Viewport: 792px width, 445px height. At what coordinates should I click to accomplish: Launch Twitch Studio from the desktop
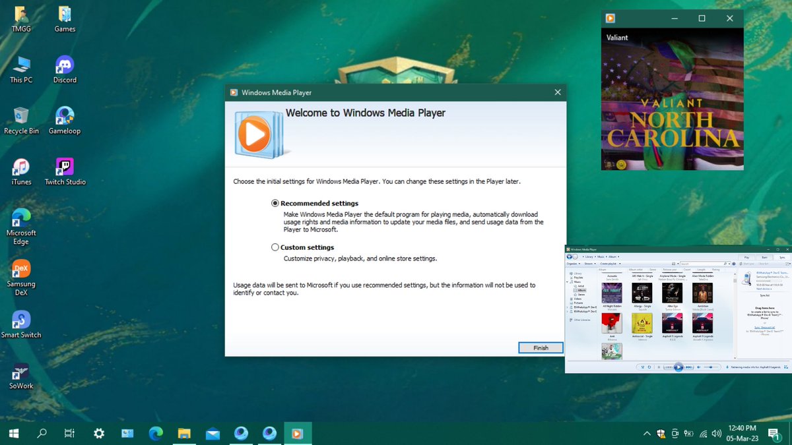point(65,171)
